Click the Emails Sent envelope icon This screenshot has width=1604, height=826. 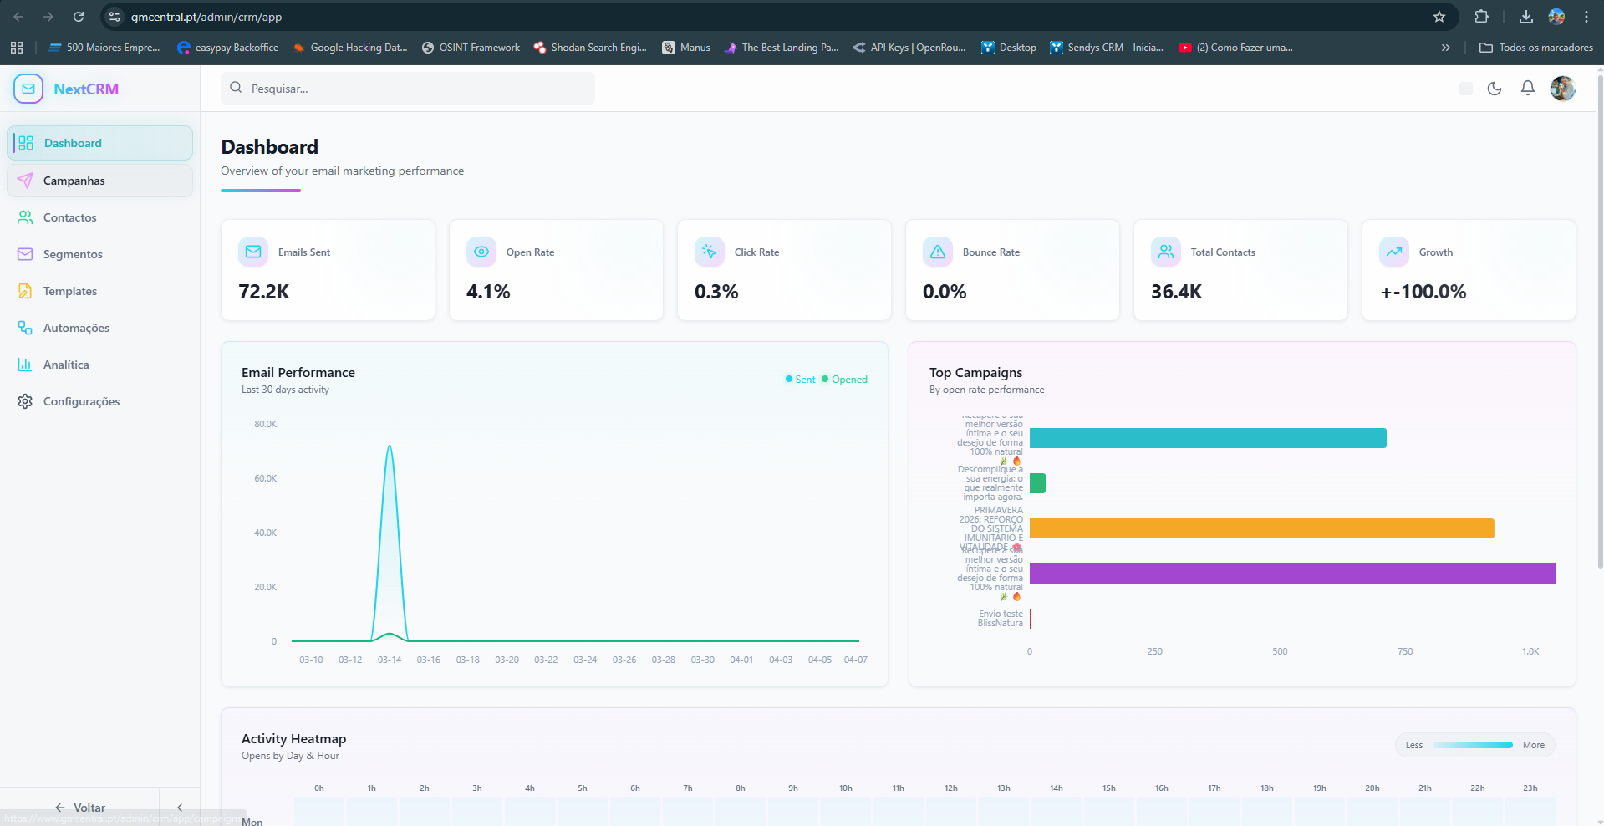[253, 252]
